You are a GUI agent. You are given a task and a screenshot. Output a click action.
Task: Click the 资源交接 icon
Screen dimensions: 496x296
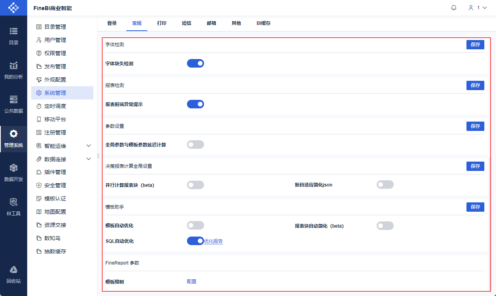click(x=39, y=225)
